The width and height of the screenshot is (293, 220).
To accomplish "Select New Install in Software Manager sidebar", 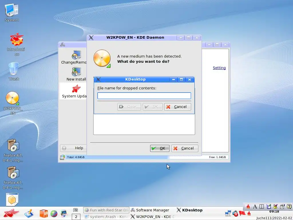I will [x=76, y=74].
